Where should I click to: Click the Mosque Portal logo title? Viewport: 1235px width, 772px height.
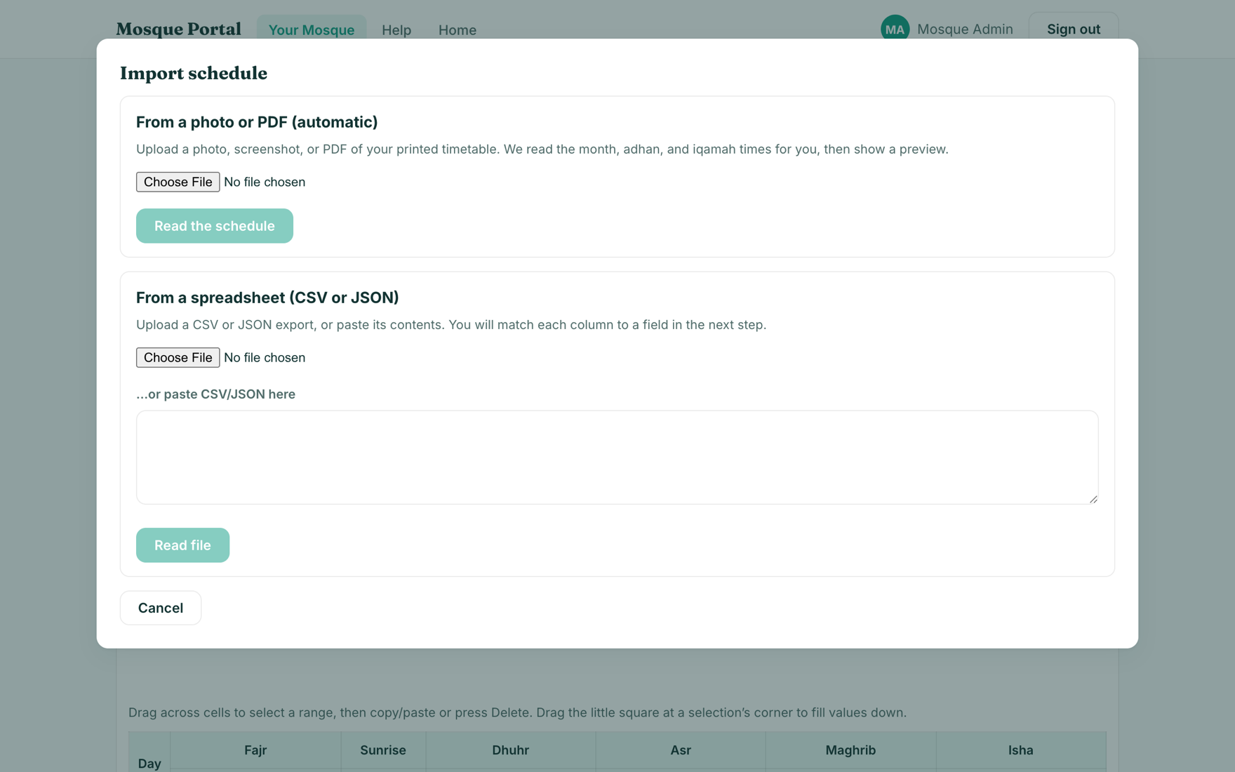(179, 29)
